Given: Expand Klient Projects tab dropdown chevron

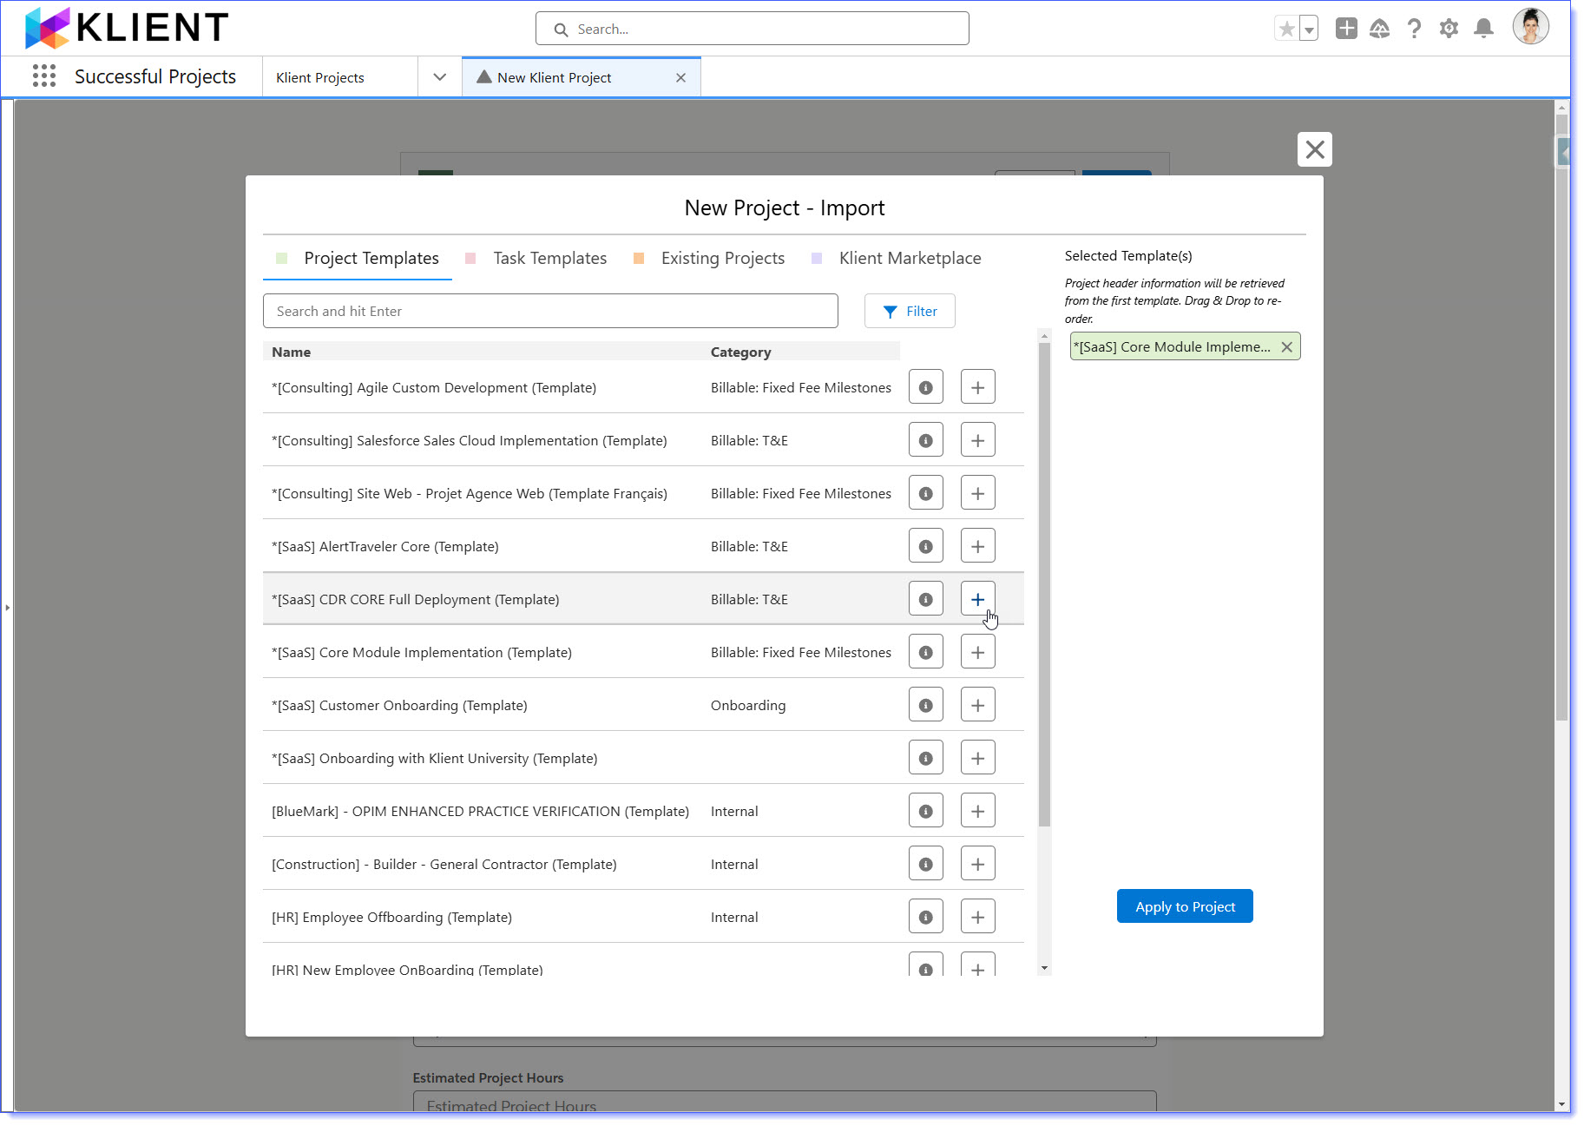Looking at the screenshot, I should click(439, 77).
